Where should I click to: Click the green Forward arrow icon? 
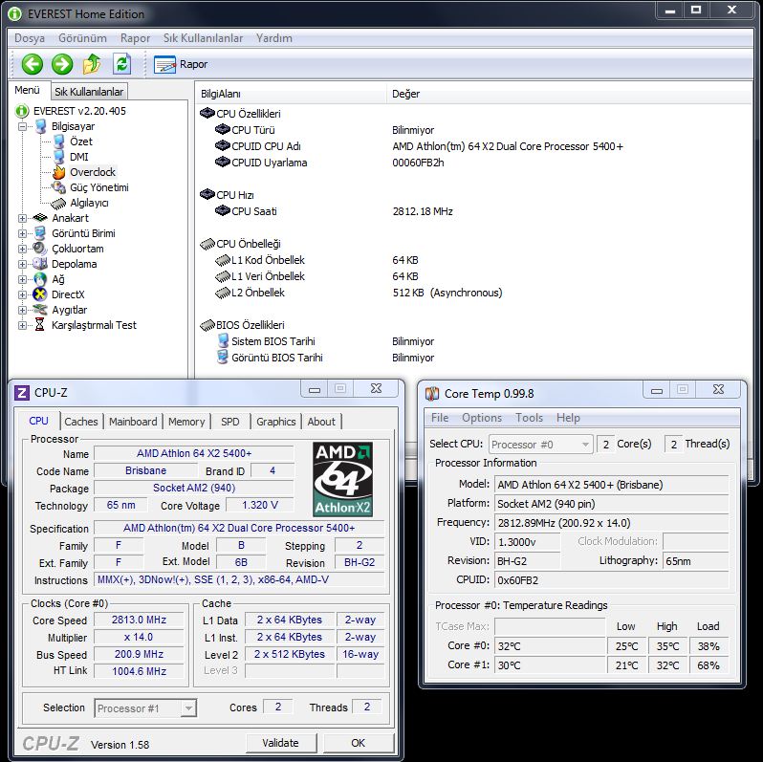(x=62, y=64)
